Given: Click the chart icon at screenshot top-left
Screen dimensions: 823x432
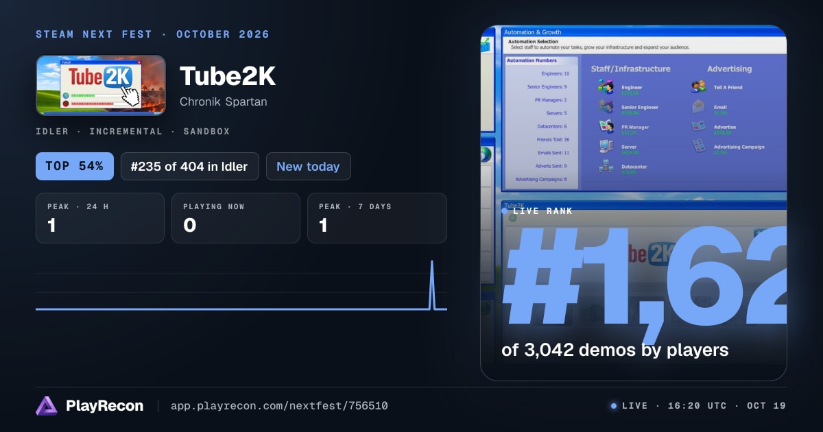Looking at the screenshot, I should pos(486,45).
